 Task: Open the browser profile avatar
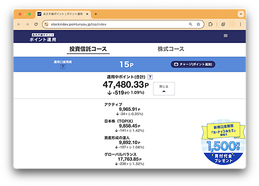point(232,24)
